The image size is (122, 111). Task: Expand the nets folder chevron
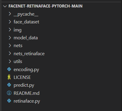(x=10, y=46)
